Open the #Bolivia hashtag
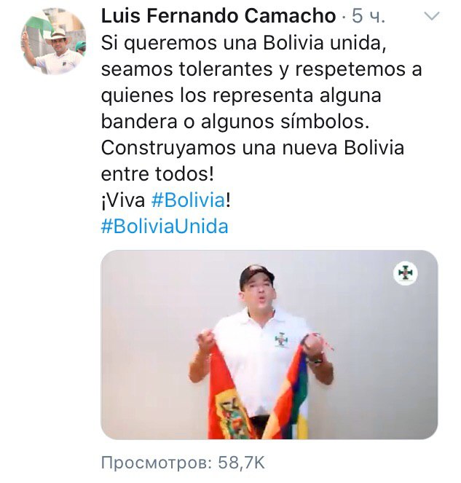Screen dimensions: 461x483 tap(189, 200)
